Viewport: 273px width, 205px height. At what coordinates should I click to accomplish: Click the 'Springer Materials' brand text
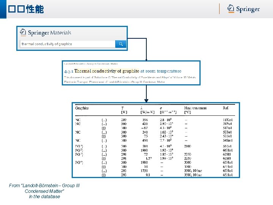click(49, 33)
